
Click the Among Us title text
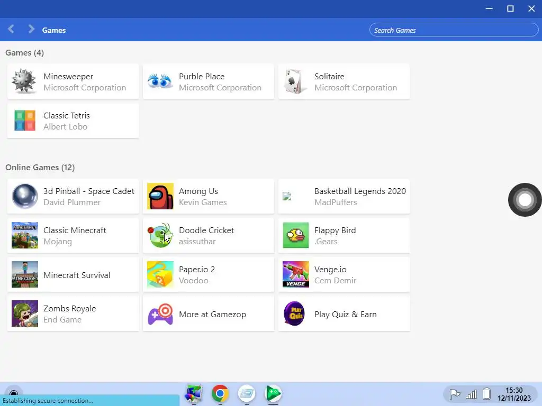tap(198, 191)
